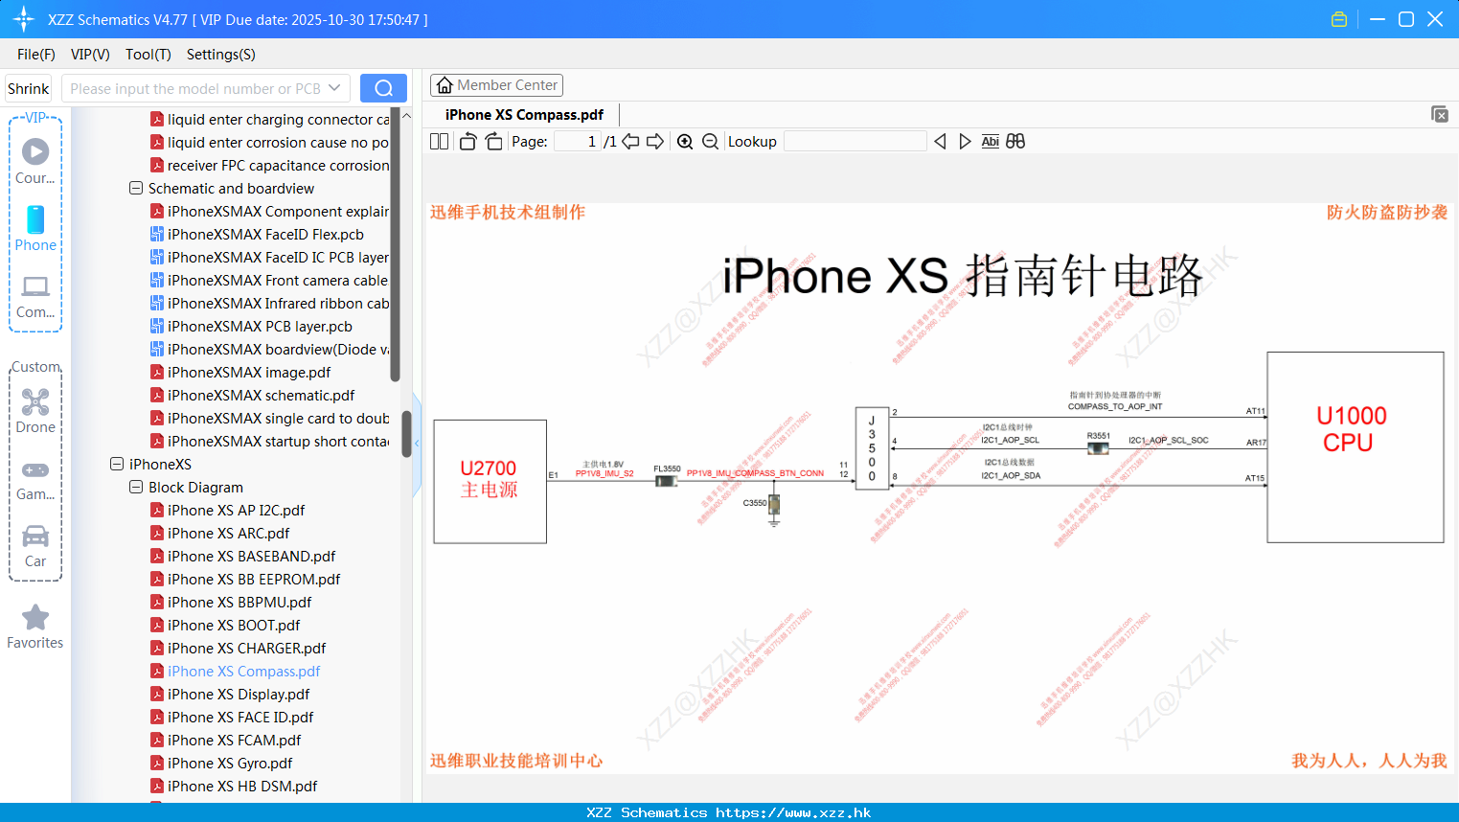Click the blue search button
1459x822 pixels.
point(383,88)
